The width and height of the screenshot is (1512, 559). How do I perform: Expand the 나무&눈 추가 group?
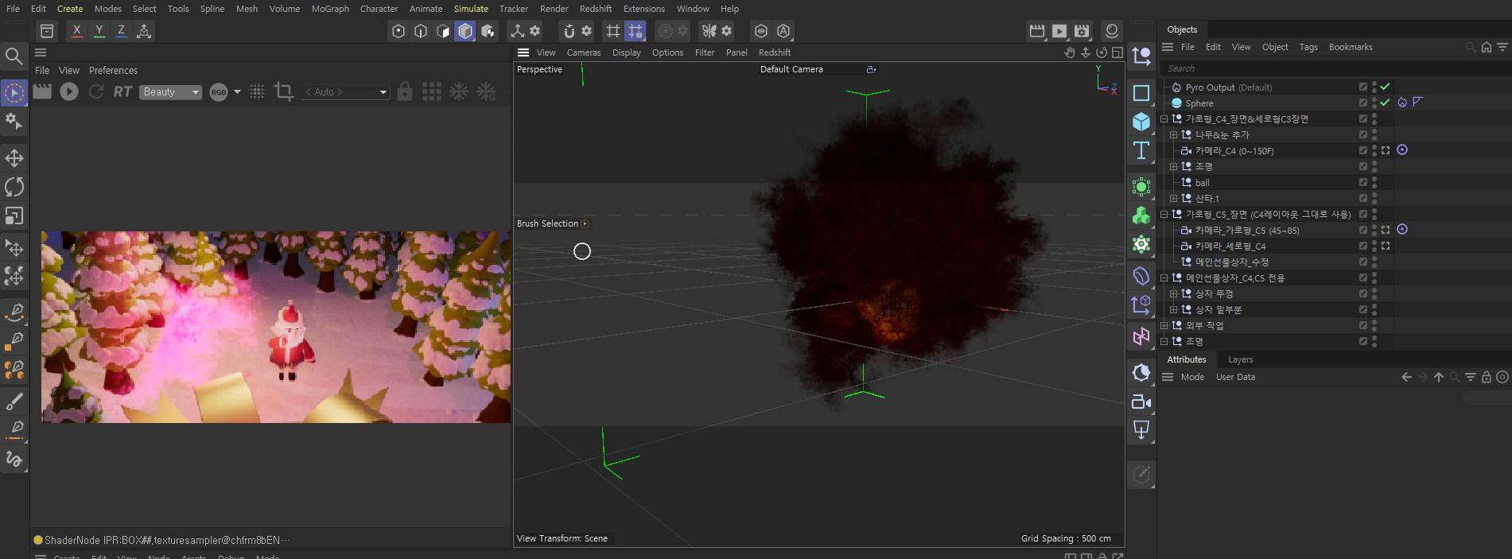[x=1173, y=135]
